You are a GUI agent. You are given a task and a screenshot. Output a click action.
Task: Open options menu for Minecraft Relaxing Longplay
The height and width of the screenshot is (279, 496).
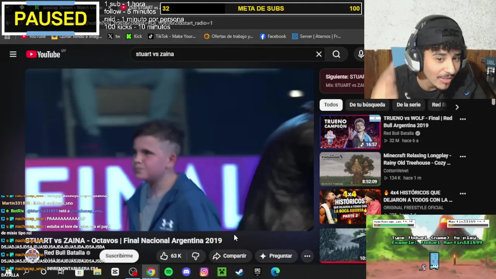pyautogui.click(x=463, y=157)
